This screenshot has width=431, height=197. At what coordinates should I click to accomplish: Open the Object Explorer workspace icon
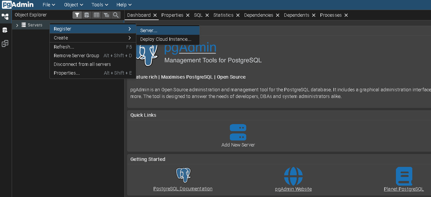[5, 16]
